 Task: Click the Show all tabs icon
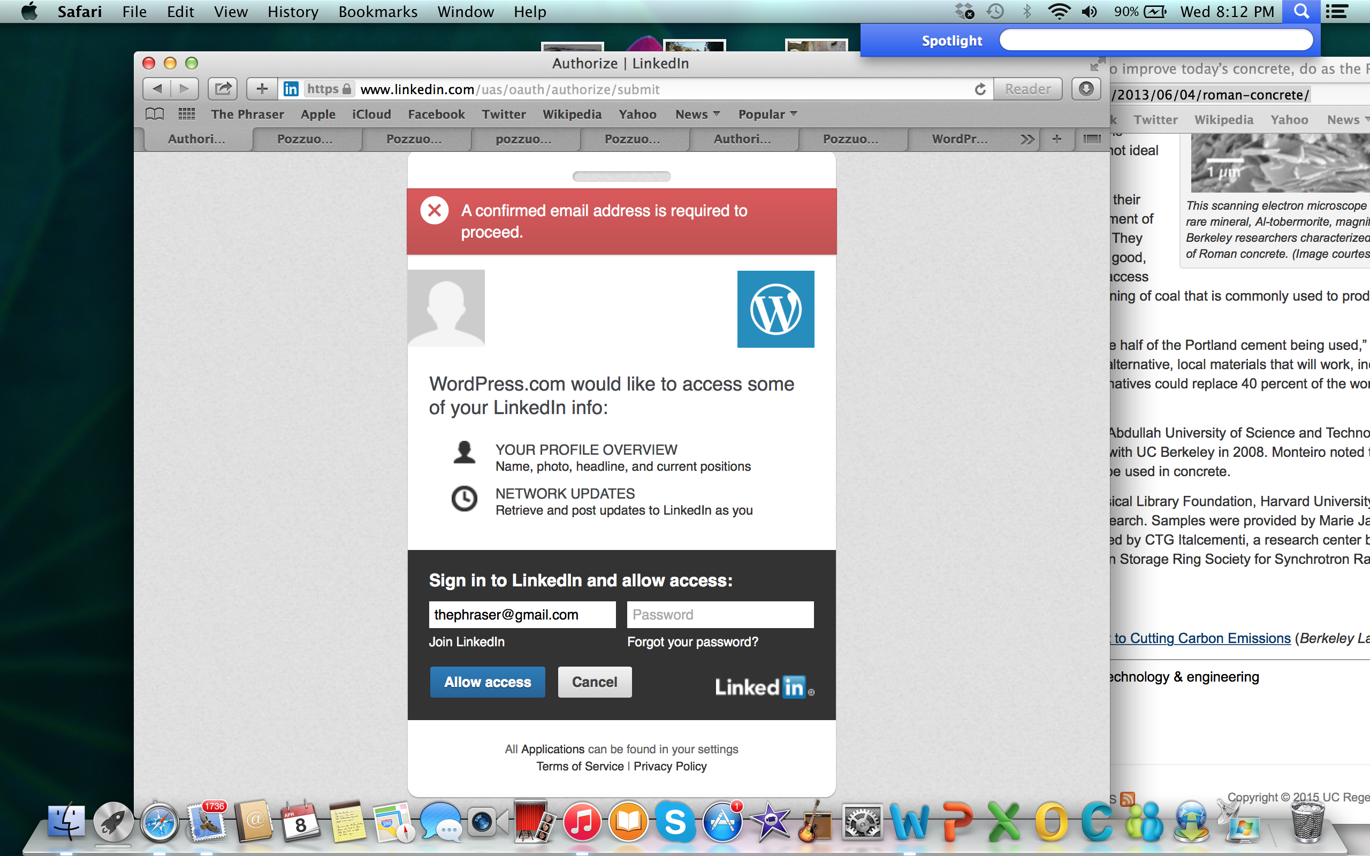click(1092, 139)
